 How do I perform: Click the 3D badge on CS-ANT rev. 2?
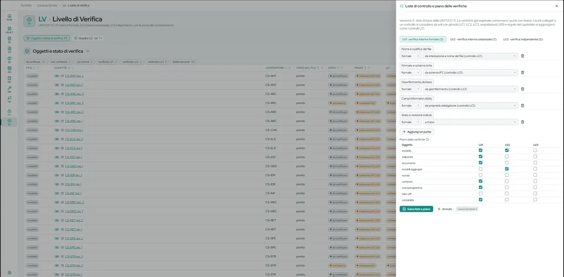point(56,76)
